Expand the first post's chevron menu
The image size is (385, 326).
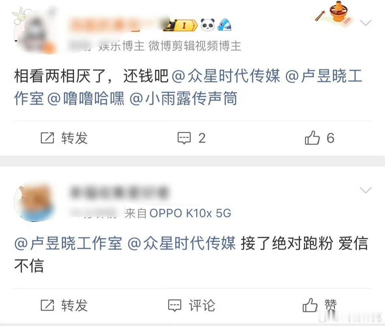365,23
